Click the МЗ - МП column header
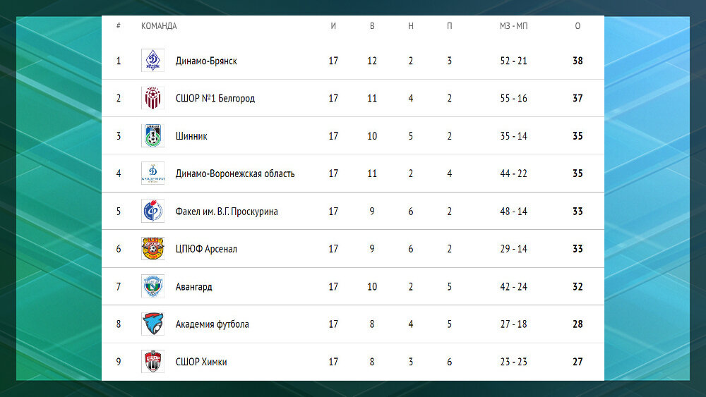This screenshot has width=706, height=397. pyautogui.click(x=514, y=26)
